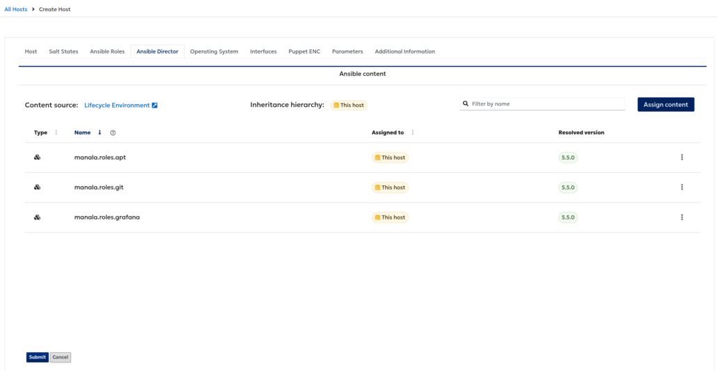The height and width of the screenshot is (371, 717).
Task: Follow the All Hosts breadcrumb link
Action: (15, 9)
